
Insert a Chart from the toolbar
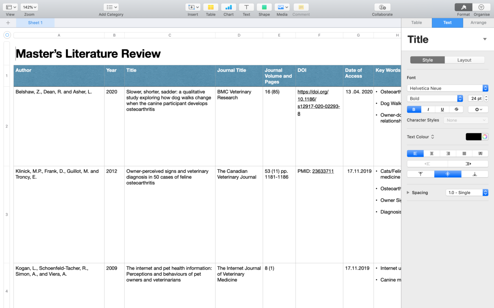pyautogui.click(x=228, y=7)
